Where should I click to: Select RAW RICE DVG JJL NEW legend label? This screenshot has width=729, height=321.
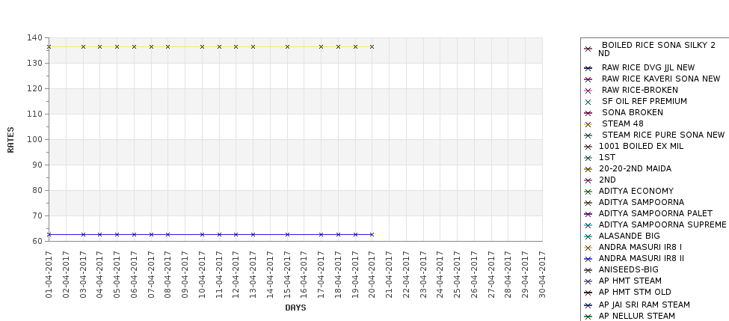[648, 68]
